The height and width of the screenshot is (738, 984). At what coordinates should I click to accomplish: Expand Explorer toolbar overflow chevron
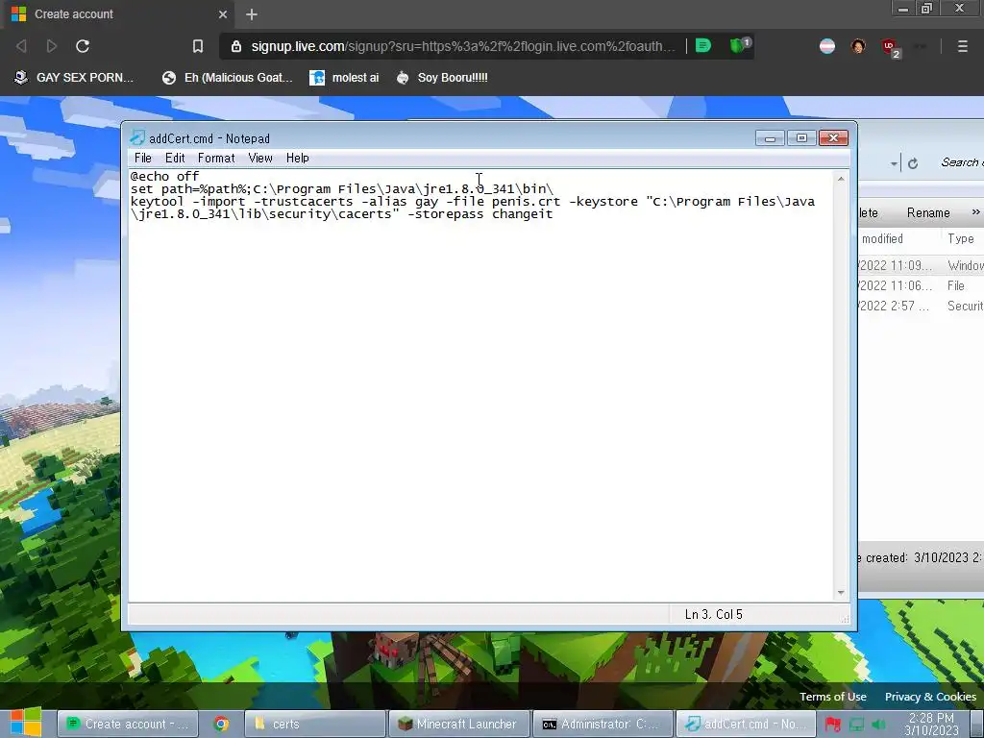tap(975, 212)
